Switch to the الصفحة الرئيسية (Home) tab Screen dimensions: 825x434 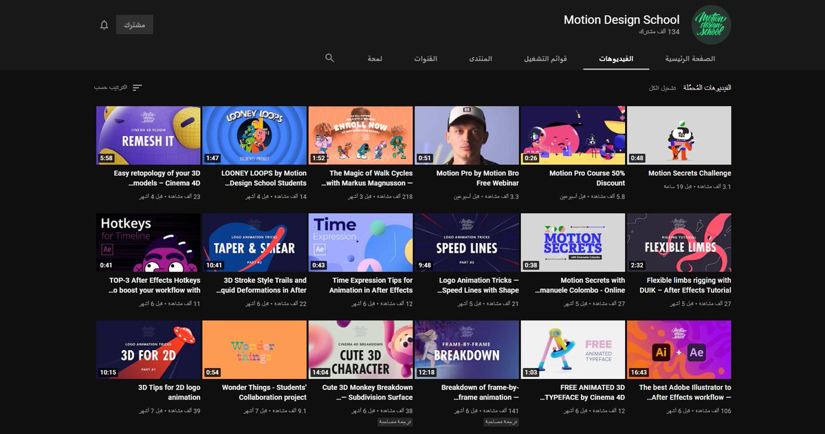[x=690, y=59]
